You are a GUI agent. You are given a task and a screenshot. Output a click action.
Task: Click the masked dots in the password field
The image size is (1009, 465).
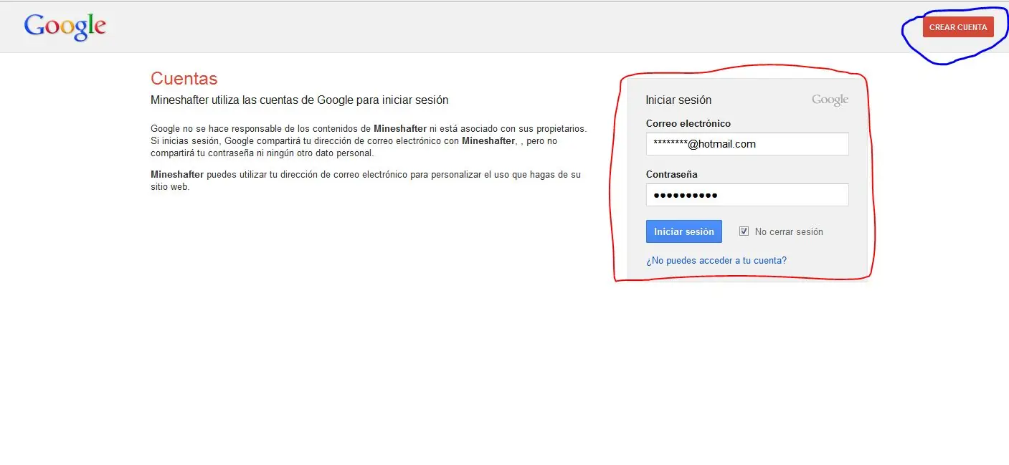(686, 196)
